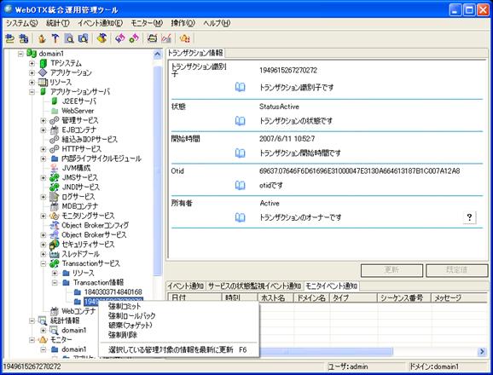Click the JMSサービス green gears icon
The width and height of the screenshot is (493, 375).
point(55,177)
